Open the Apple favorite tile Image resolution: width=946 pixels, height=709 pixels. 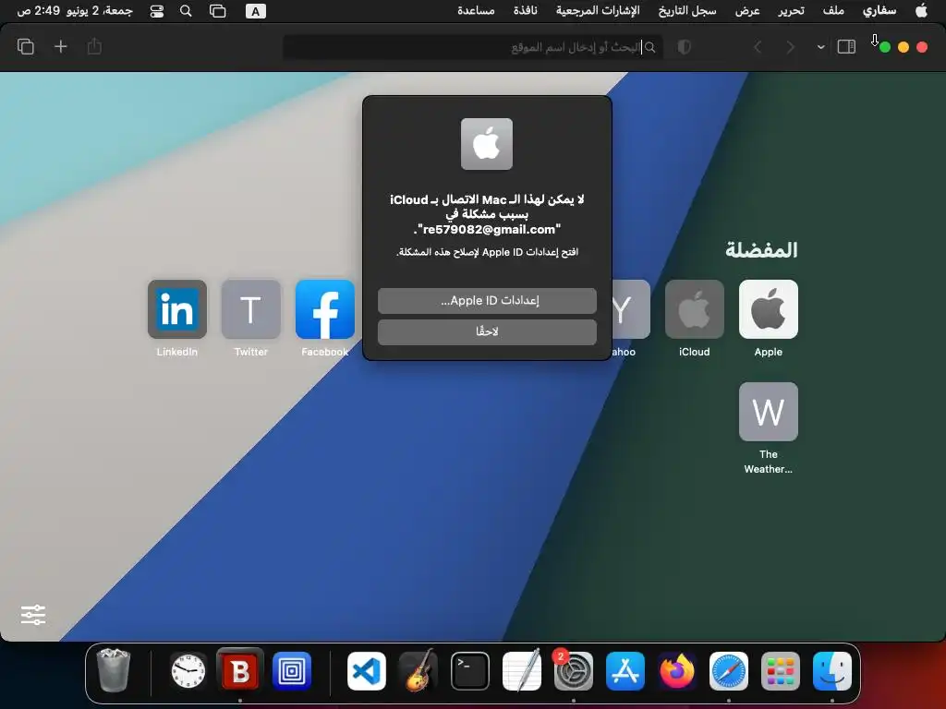coord(768,309)
